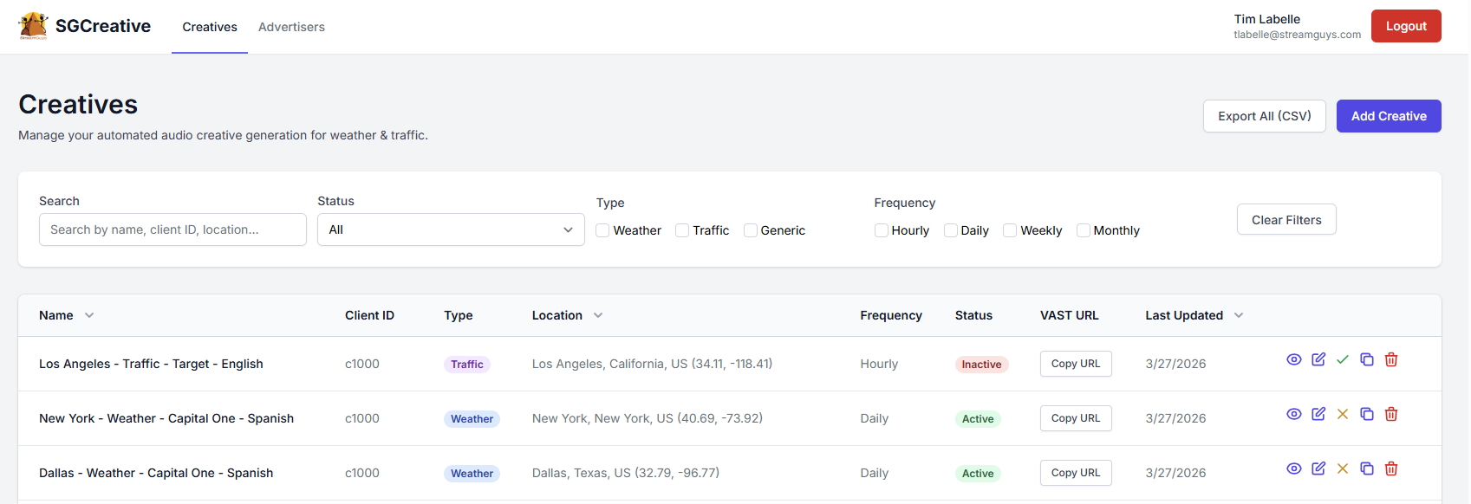Click the SGCreative logo icon
This screenshot has width=1471, height=504.
click(33, 26)
